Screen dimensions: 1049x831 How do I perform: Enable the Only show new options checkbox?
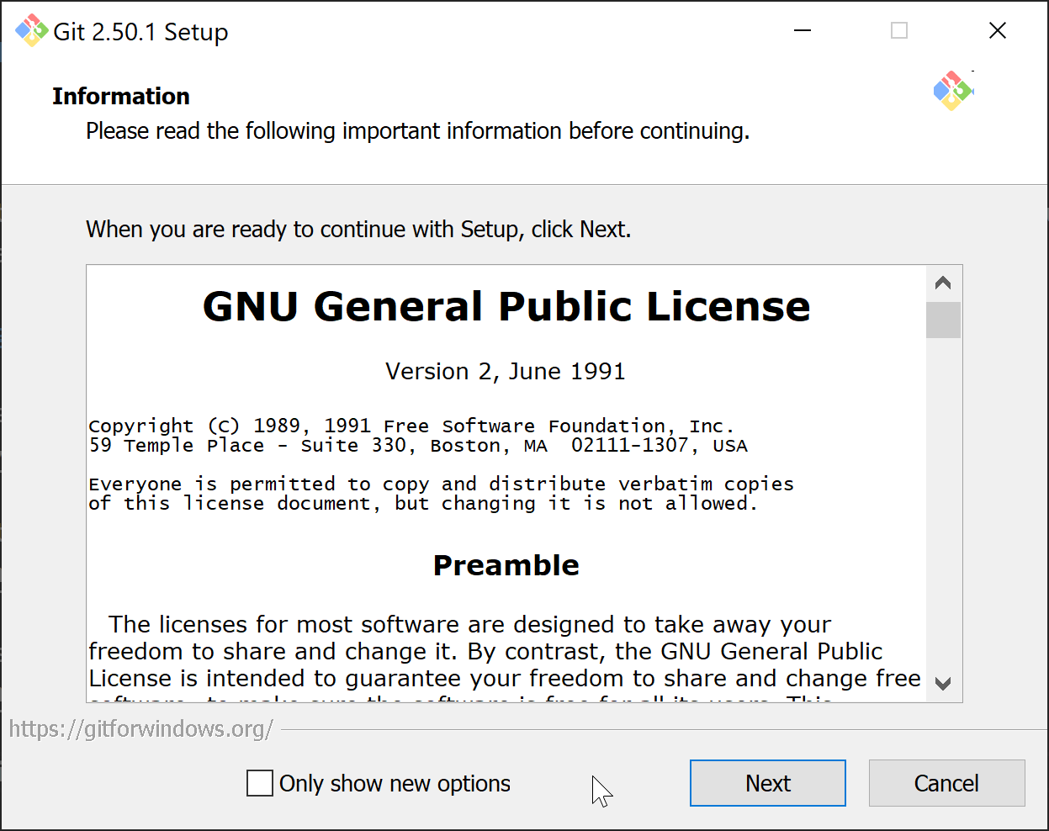[x=260, y=783]
